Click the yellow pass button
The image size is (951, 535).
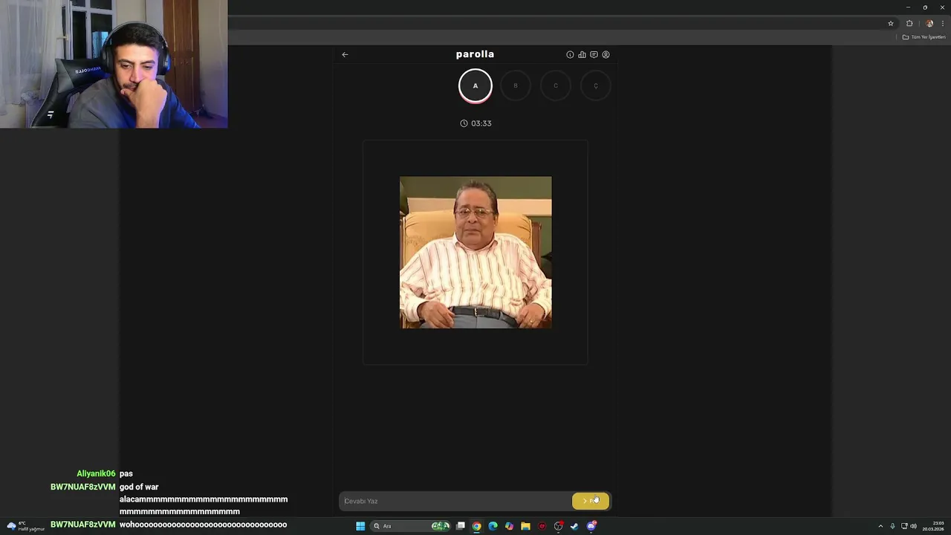[591, 501]
